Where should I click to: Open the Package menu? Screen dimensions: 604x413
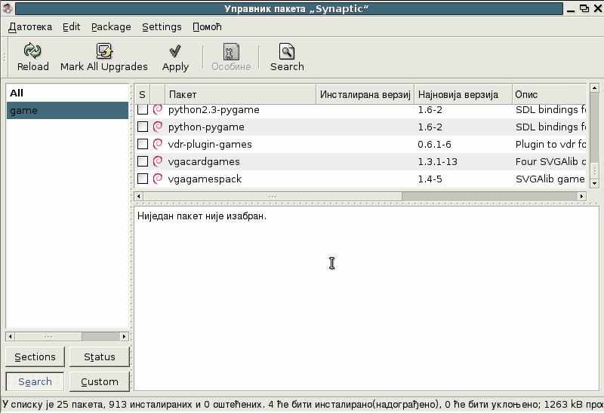(111, 27)
